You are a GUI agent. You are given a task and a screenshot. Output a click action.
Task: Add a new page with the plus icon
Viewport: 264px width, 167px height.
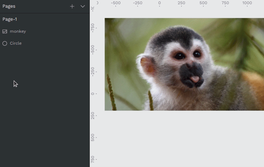[x=72, y=6]
